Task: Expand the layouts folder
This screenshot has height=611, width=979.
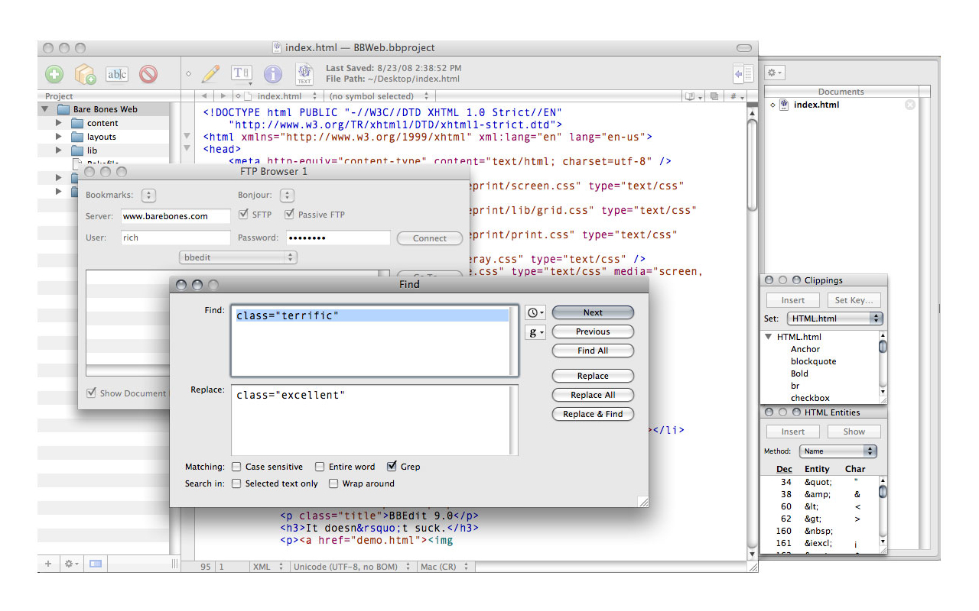Action: [59, 137]
